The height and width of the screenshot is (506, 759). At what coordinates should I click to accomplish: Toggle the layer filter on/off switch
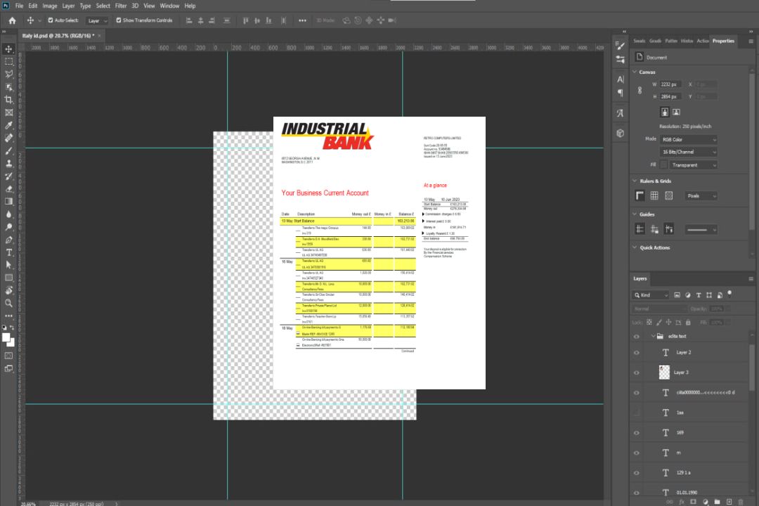tap(729, 294)
